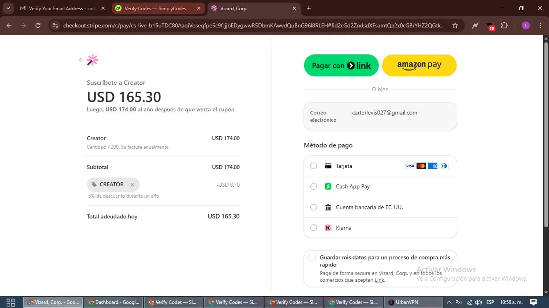549x308 pixels.
Task: Click the Vizard pink star logo
Action: pos(93,60)
